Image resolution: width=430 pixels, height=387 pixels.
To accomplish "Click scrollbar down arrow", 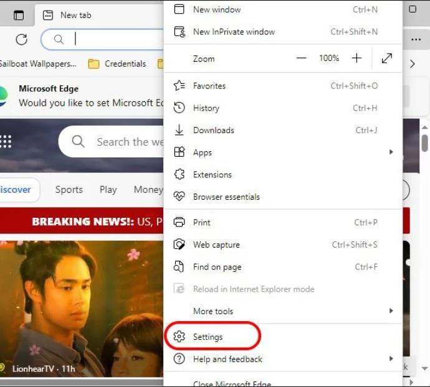I will (x=424, y=368).
